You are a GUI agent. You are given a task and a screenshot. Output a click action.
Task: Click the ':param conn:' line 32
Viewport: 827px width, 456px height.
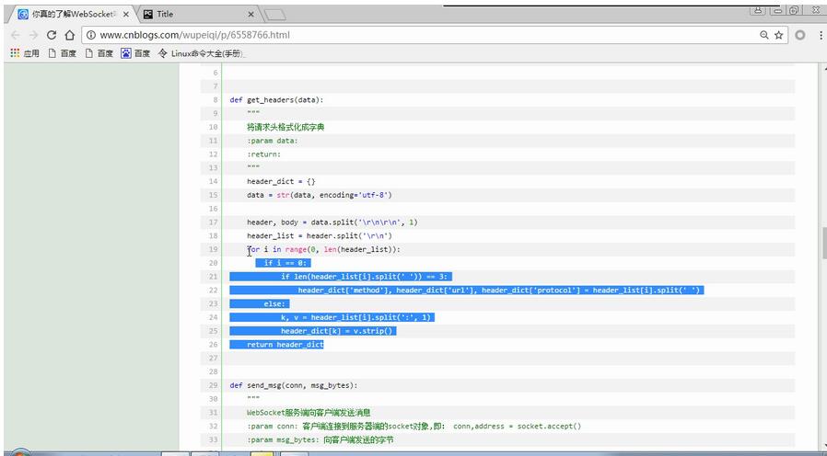[x=414, y=426]
